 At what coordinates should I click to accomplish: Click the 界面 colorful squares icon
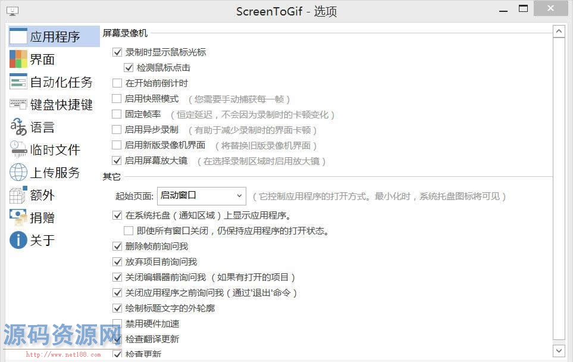(18, 59)
